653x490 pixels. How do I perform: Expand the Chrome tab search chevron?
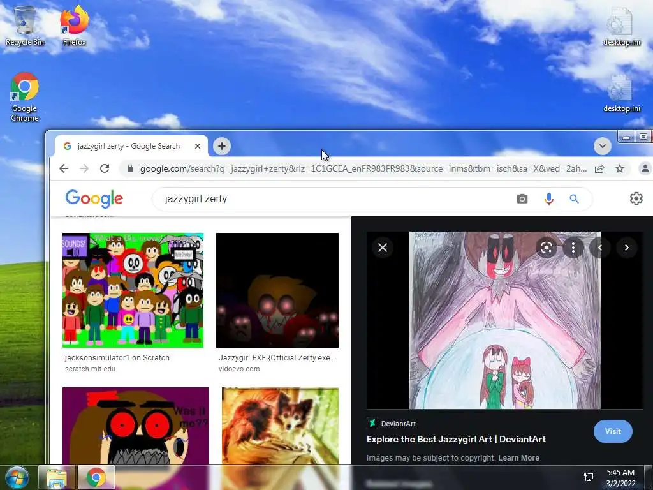(x=602, y=146)
